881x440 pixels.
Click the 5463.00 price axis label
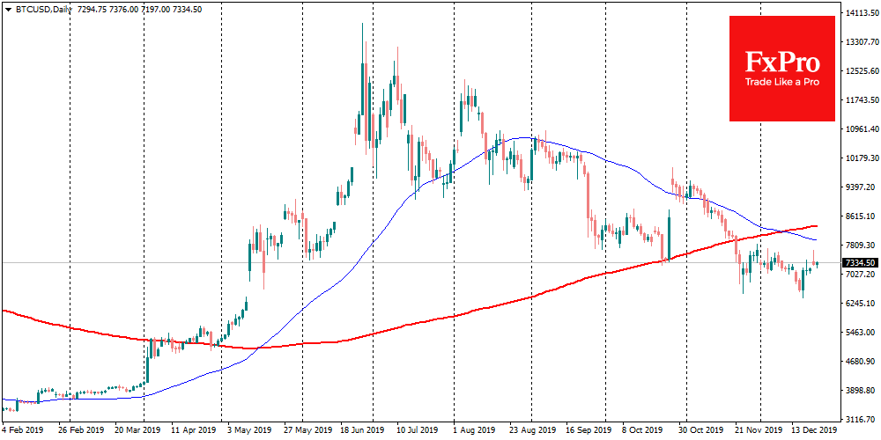tap(861, 332)
